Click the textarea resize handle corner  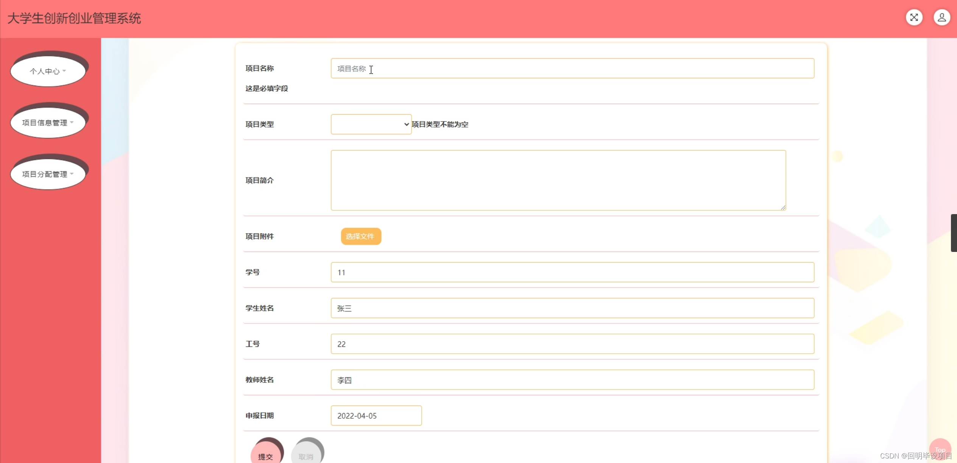783,207
